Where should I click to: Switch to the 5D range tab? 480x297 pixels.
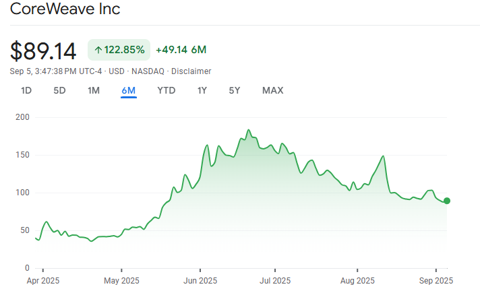tap(59, 90)
